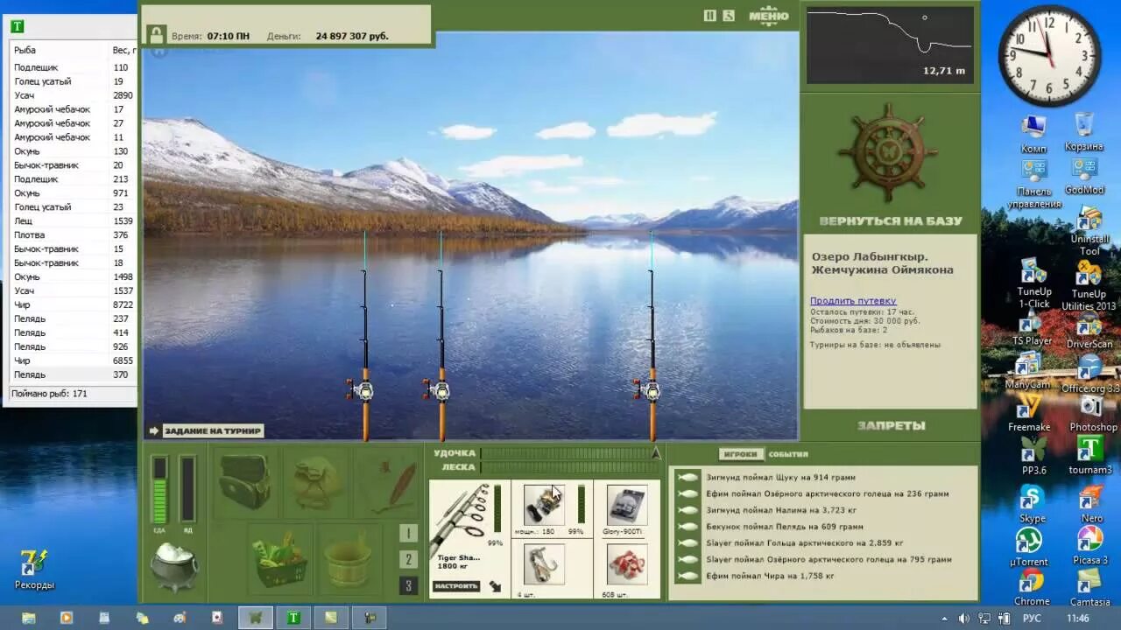
Task: Open Photoshop desktop shortcut
Action: tap(1092, 413)
